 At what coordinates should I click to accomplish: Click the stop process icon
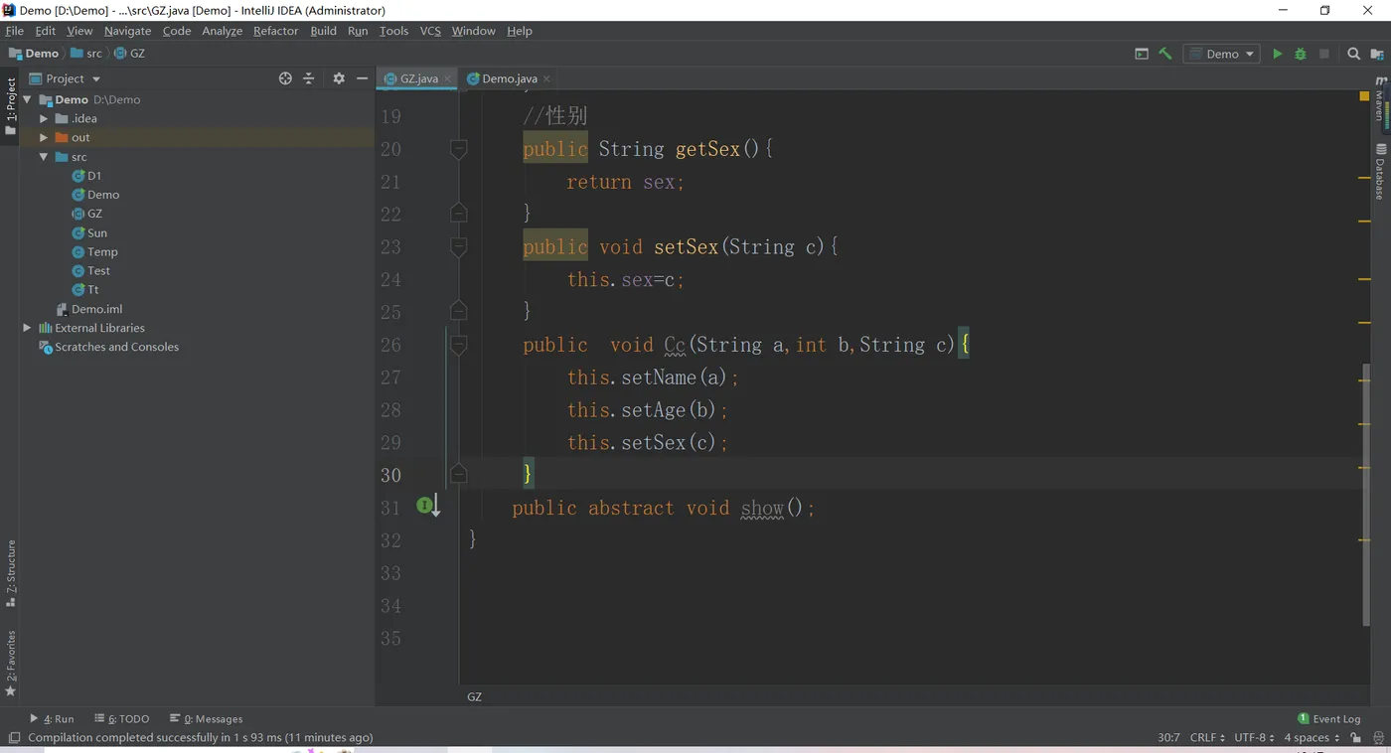(x=1324, y=54)
